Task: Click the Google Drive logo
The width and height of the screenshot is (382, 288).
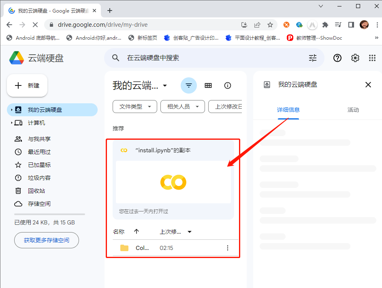Action: tap(17, 58)
